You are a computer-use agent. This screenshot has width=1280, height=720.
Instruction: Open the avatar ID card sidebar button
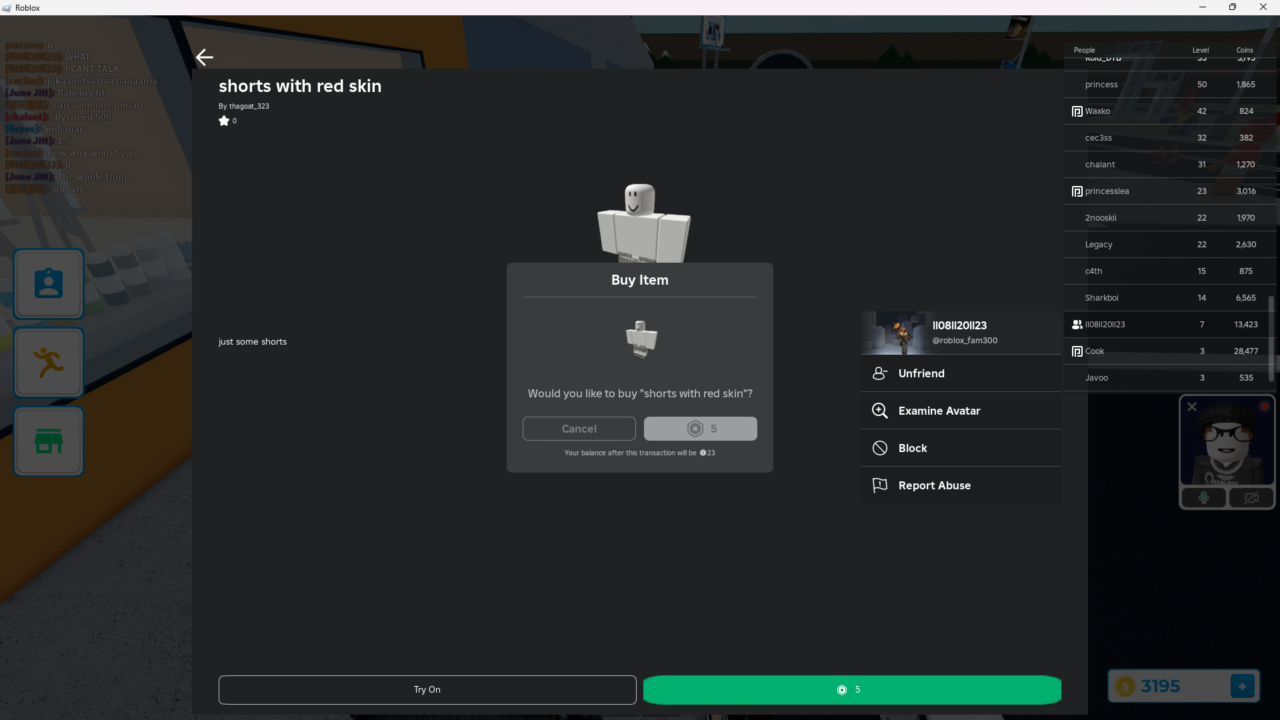tap(49, 284)
